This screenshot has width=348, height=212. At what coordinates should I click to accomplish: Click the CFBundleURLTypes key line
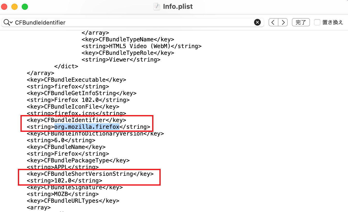click(73, 201)
